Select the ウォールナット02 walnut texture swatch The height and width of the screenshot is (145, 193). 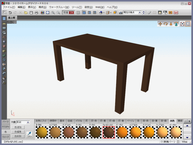coord(108,132)
